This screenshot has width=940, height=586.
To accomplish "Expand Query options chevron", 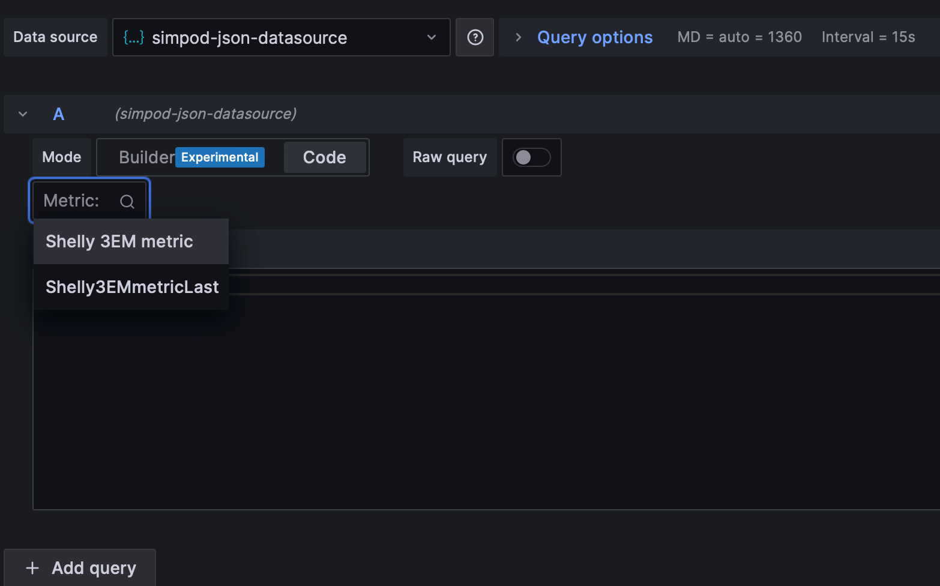I will click(518, 37).
